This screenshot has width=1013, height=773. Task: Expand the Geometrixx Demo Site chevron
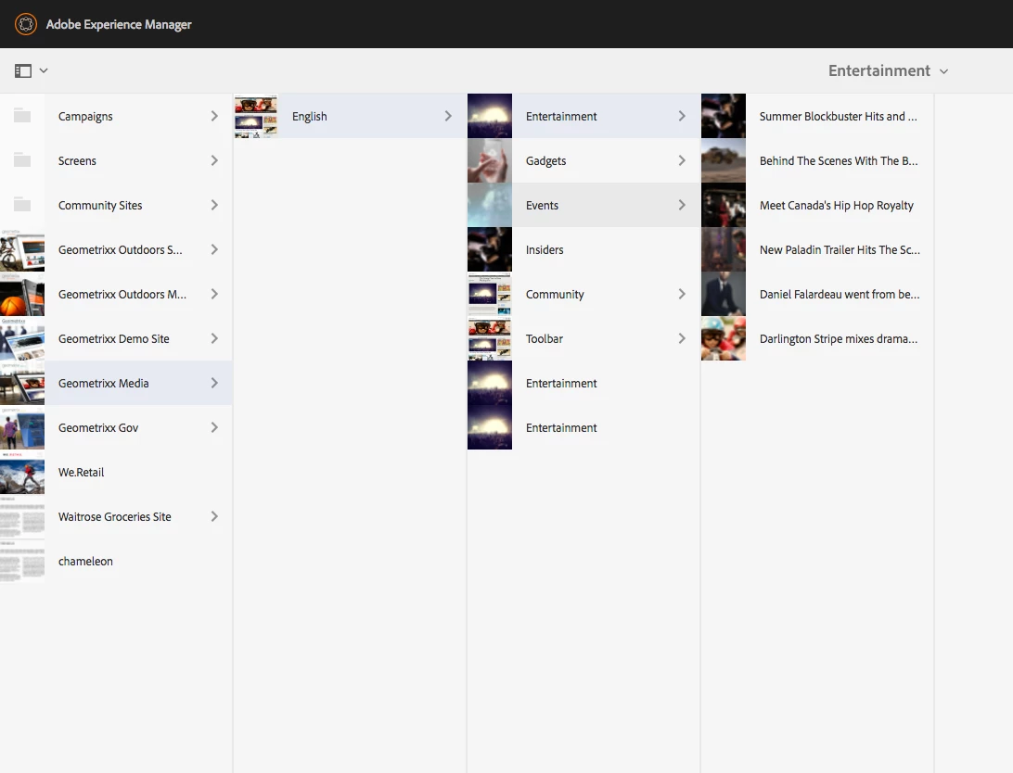[214, 338]
